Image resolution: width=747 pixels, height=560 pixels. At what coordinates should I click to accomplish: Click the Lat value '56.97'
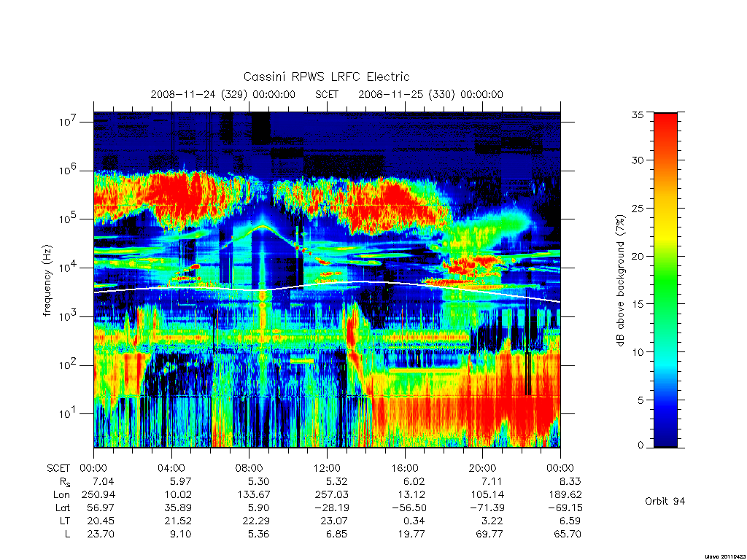(101, 507)
